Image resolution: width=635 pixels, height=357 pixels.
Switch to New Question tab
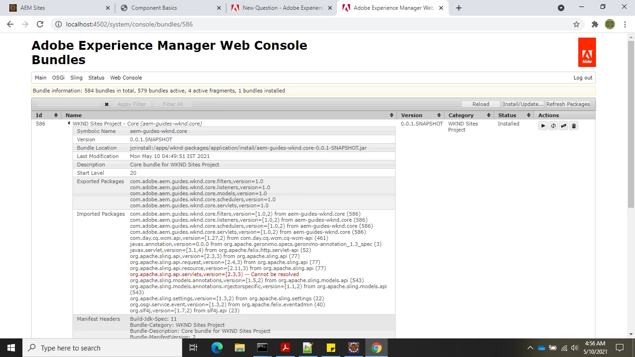click(281, 8)
